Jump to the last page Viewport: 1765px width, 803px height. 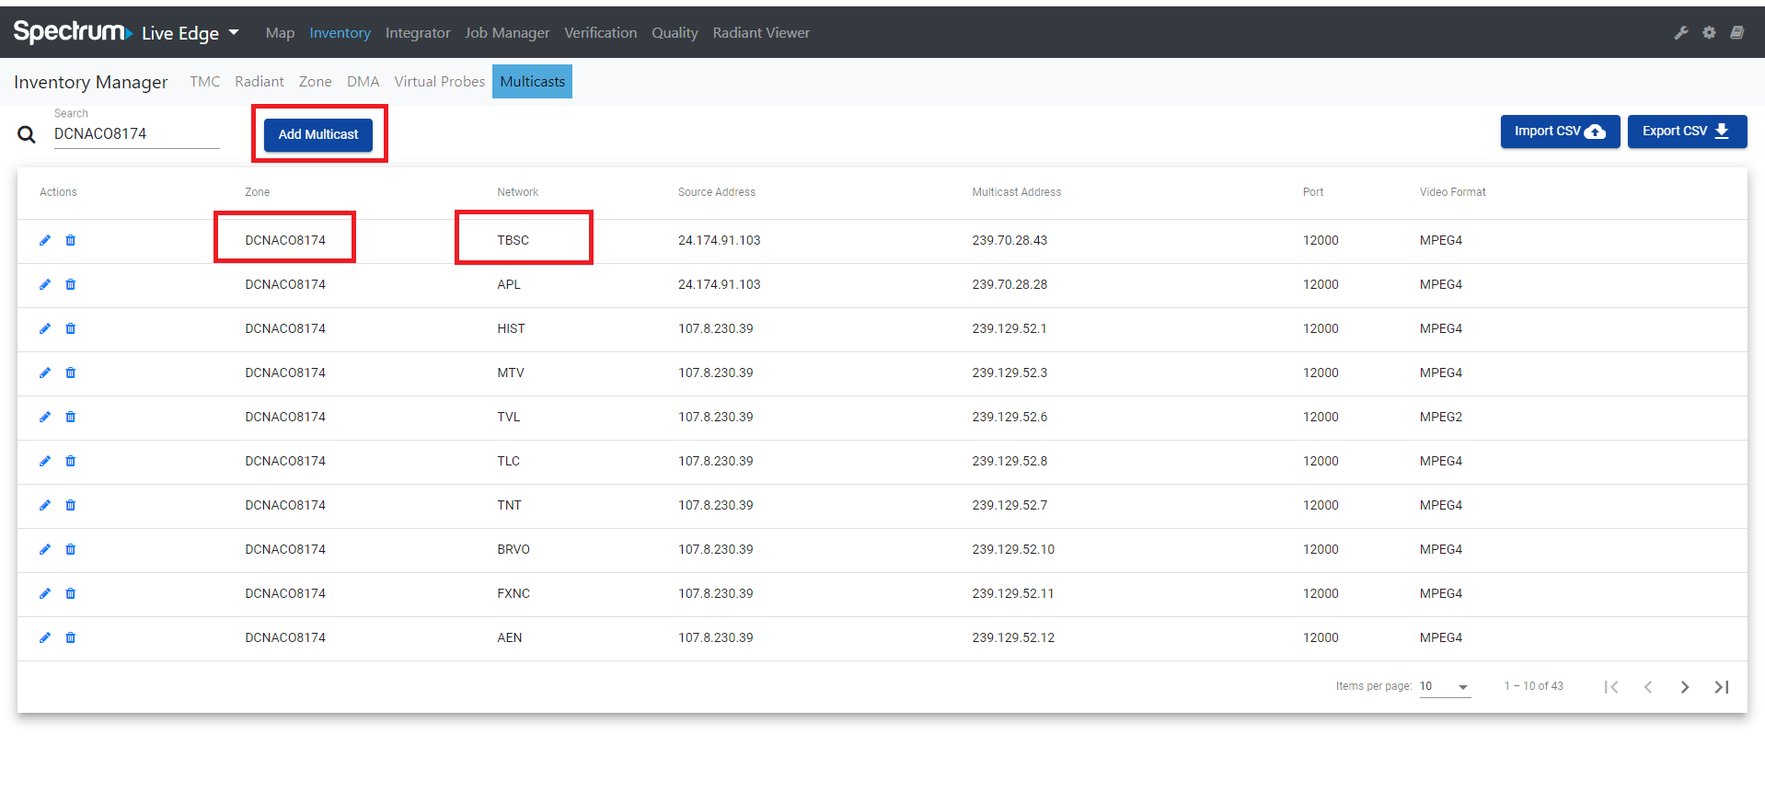(1722, 687)
